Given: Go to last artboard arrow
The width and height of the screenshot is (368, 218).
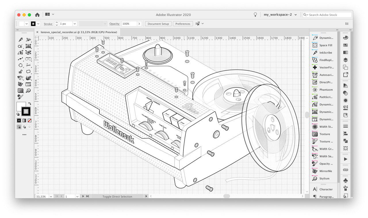Looking at the screenshot, I should (x=87, y=196).
